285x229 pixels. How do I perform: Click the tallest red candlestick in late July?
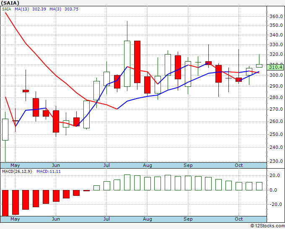137,62
